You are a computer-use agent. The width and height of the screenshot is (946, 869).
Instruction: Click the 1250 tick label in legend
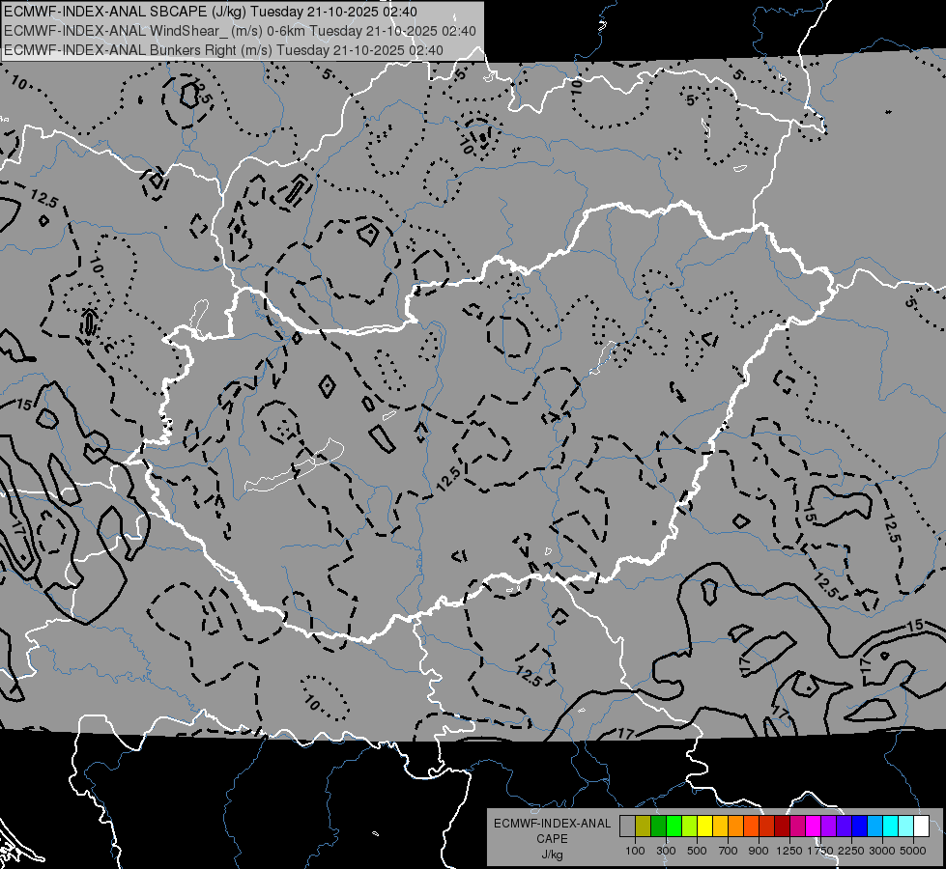tap(789, 851)
